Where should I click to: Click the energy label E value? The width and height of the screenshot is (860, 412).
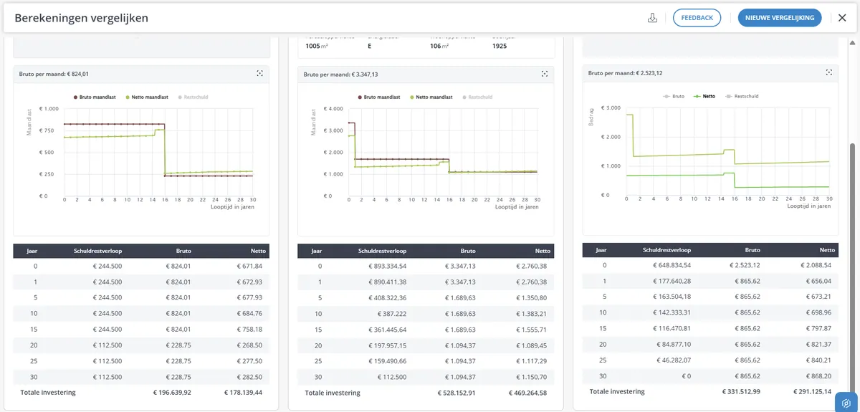(x=370, y=46)
